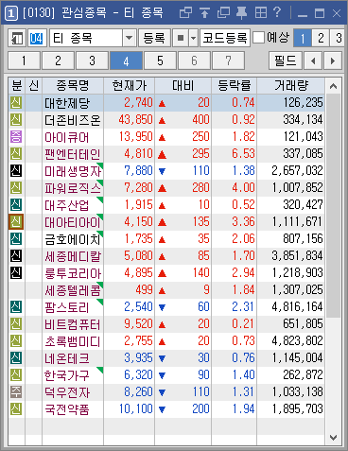Open help with the question mark icon
This screenshot has width=348, height=451.
tap(277, 12)
